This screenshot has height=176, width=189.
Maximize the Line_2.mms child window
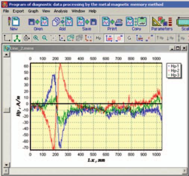pos(178,48)
